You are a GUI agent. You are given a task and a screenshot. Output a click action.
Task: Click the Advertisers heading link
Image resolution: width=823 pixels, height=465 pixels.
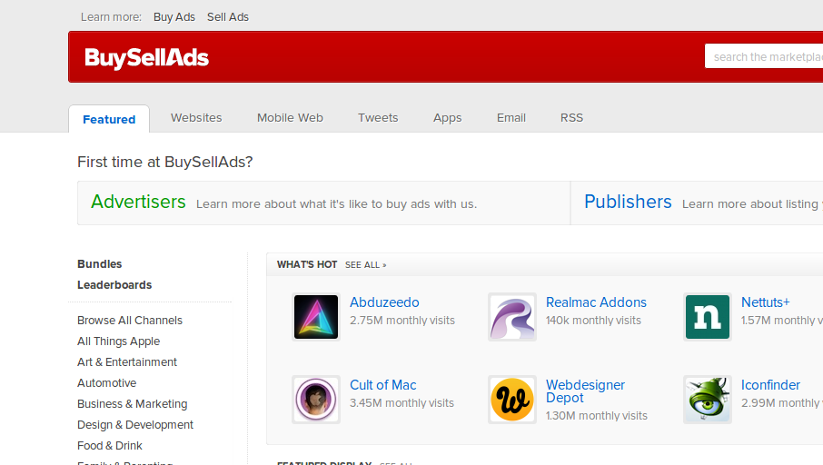point(138,202)
